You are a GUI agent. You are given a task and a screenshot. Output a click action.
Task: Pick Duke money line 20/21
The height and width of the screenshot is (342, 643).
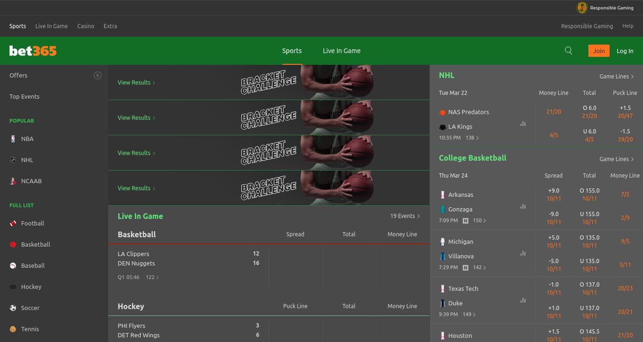click(x=625, y=312)
